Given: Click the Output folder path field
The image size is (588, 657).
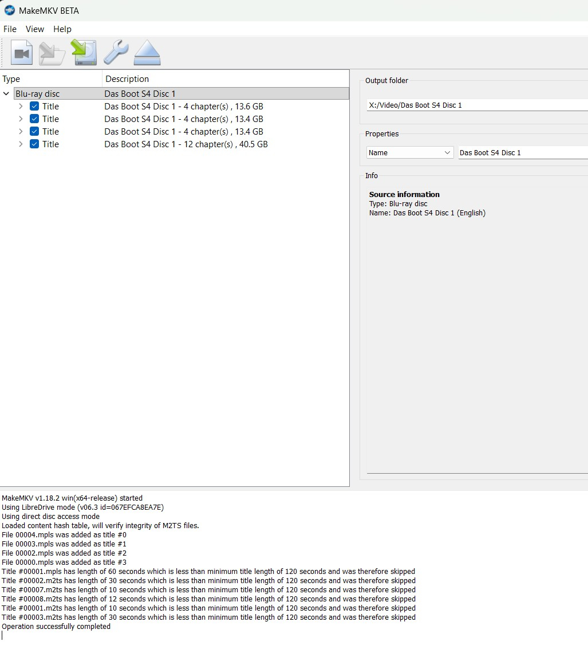Looking at the screenshot, I should coord(477,105).
